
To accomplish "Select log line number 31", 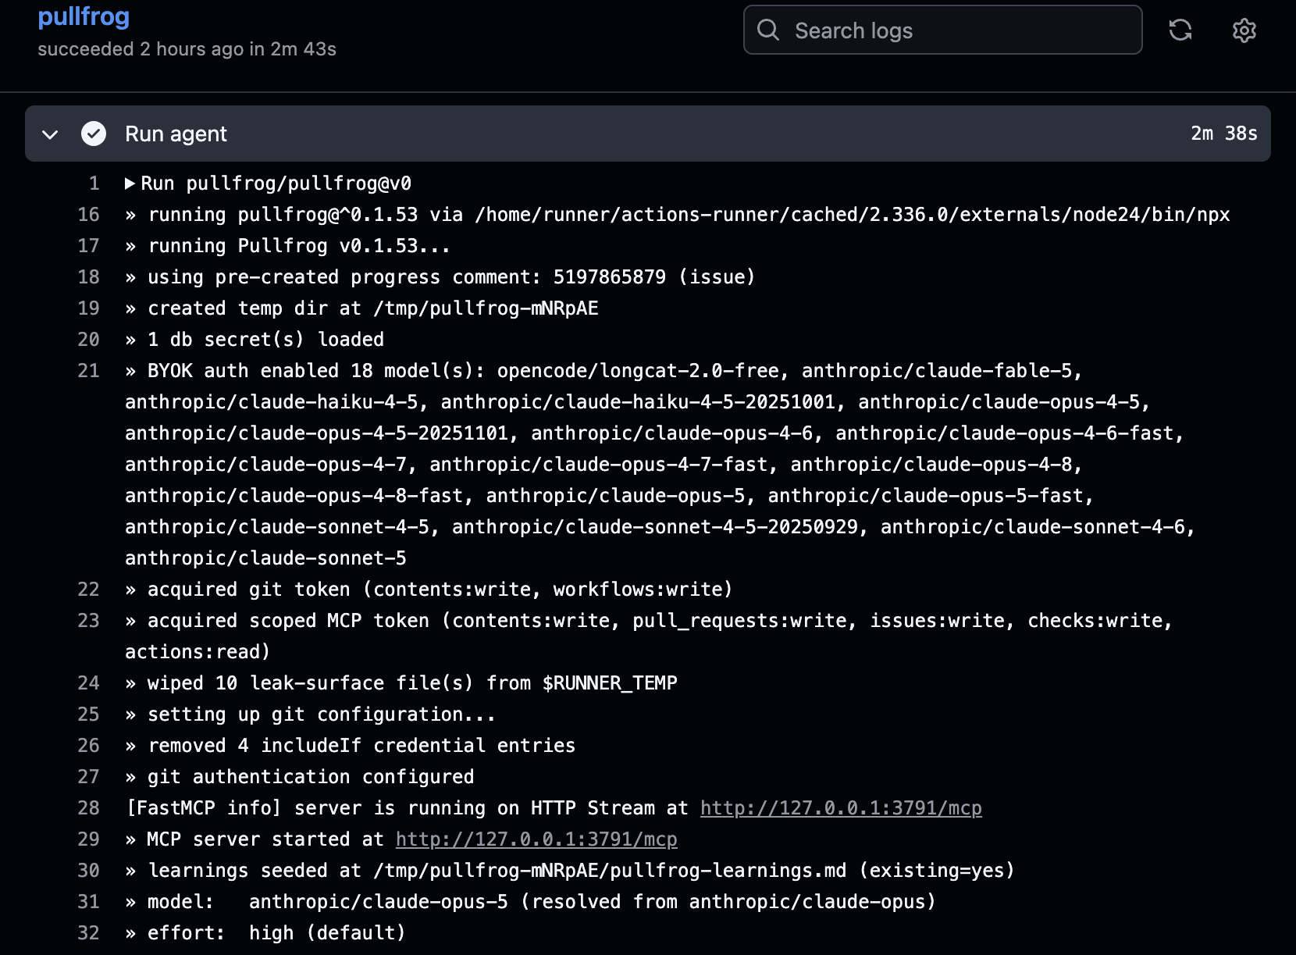I will pyautogui.click(x=89, y=902).
